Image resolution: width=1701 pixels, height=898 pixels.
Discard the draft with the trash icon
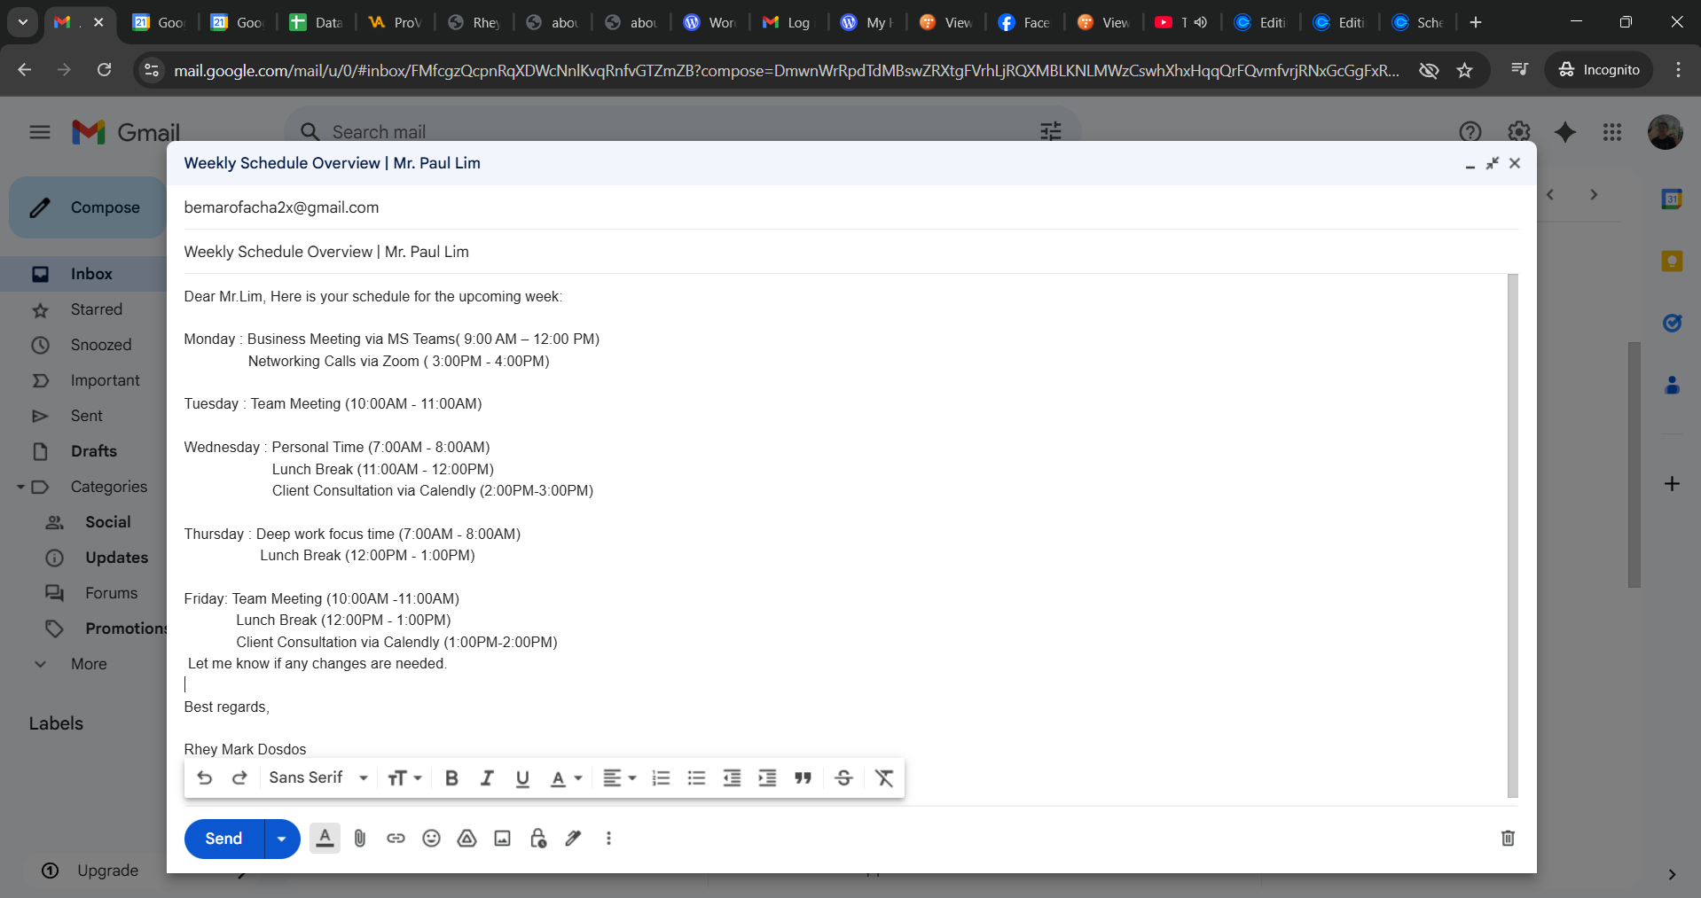[x=1508, y=838]
